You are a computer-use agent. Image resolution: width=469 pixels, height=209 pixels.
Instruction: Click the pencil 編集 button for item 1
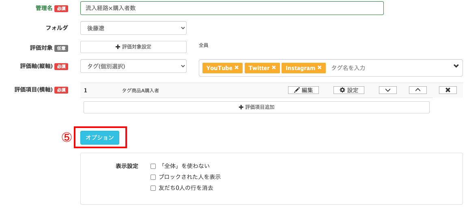click(x=303, y=90)
